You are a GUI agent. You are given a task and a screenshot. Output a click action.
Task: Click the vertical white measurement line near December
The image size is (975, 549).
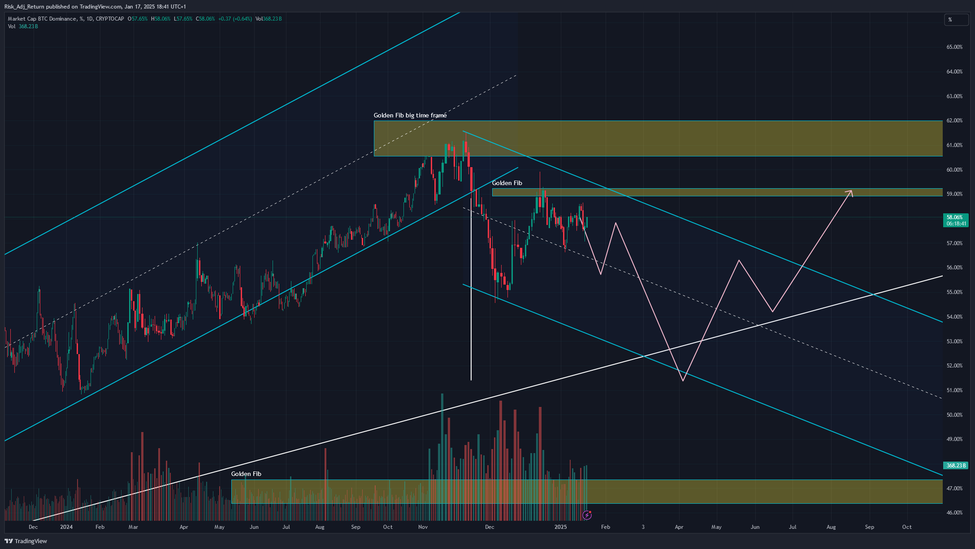(471, 287)
